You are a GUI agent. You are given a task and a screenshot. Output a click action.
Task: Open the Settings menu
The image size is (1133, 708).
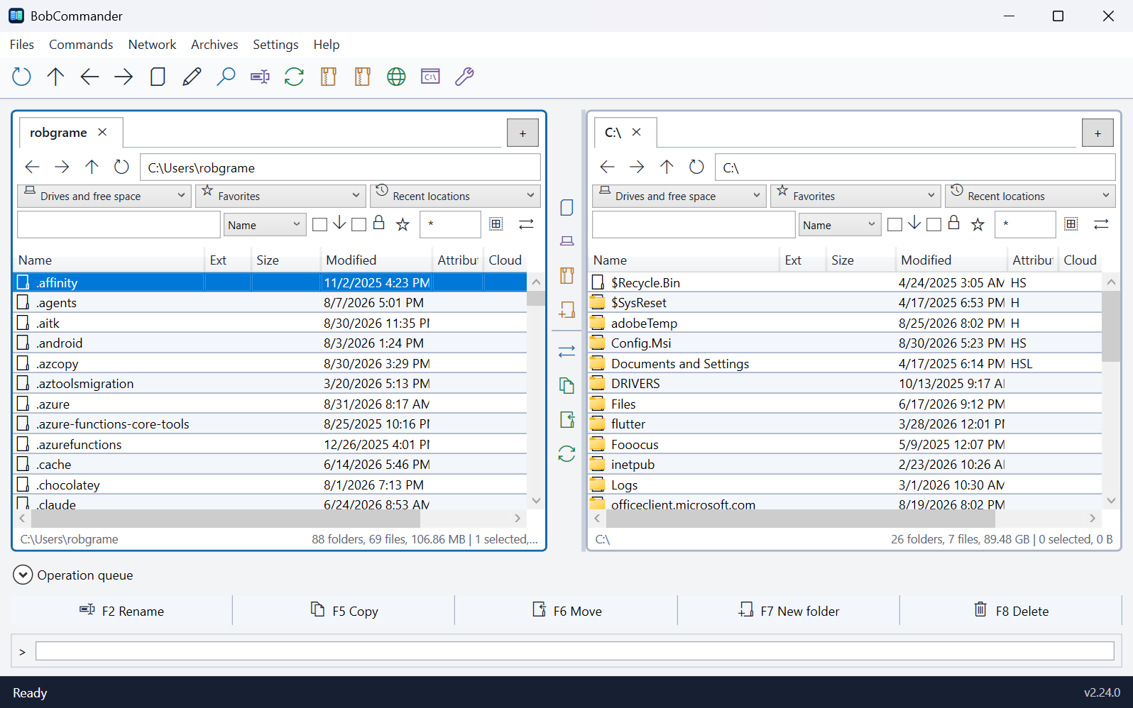pos(275,44)
